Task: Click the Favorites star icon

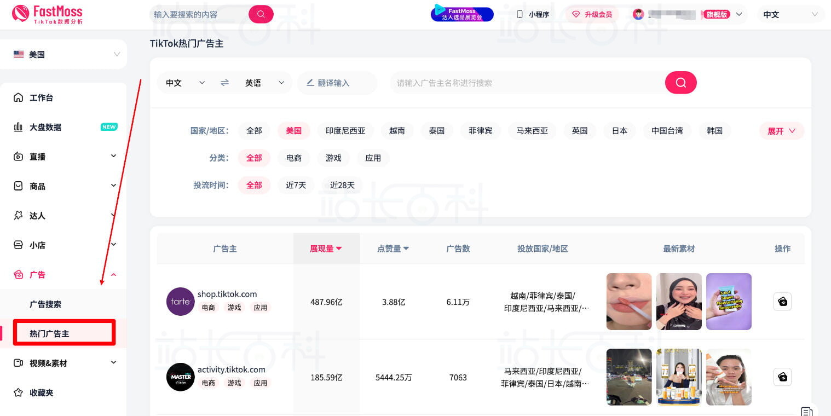Action: 18,392
